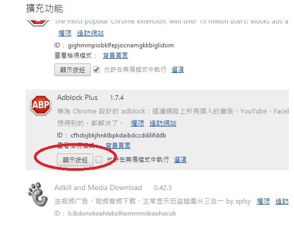Click the Adkill and Media Download paw icon
Screen dimensions: 294x227
click(x=38, y=195)
